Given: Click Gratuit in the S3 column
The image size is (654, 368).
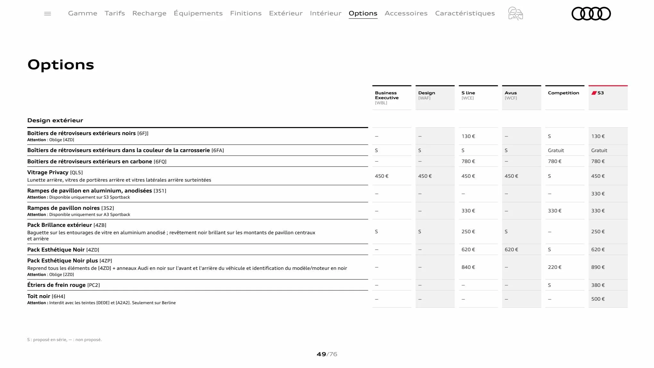Looking at the screenshot, I should click(599, 150).
